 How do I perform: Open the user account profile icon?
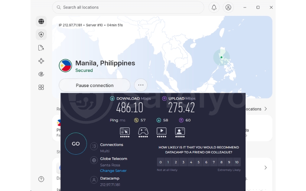(228, 7)
